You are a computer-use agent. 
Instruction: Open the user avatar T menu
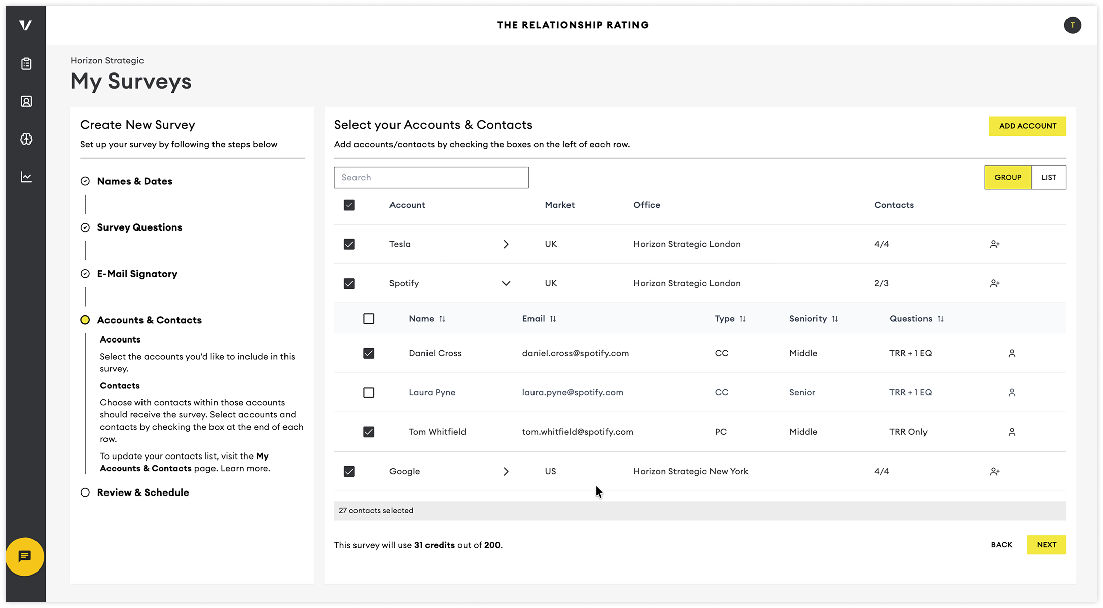[1072, 25]
